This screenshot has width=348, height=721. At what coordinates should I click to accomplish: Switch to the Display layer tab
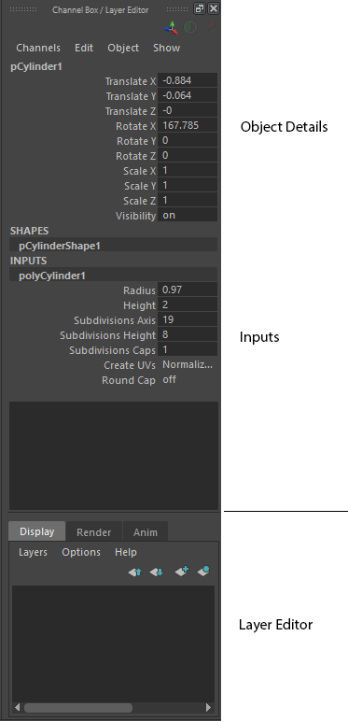pos(36,531)
